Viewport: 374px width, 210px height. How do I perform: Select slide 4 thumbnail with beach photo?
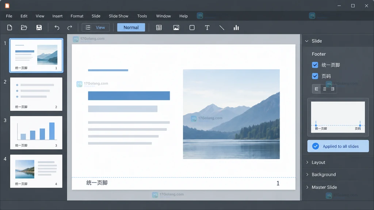tap(36, 171)
